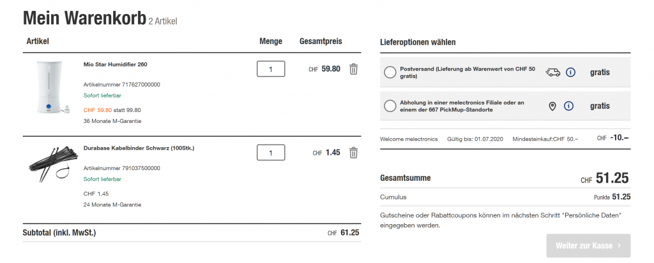Click the Postversand delivery truck icon
654x263 pixels.
552,73
